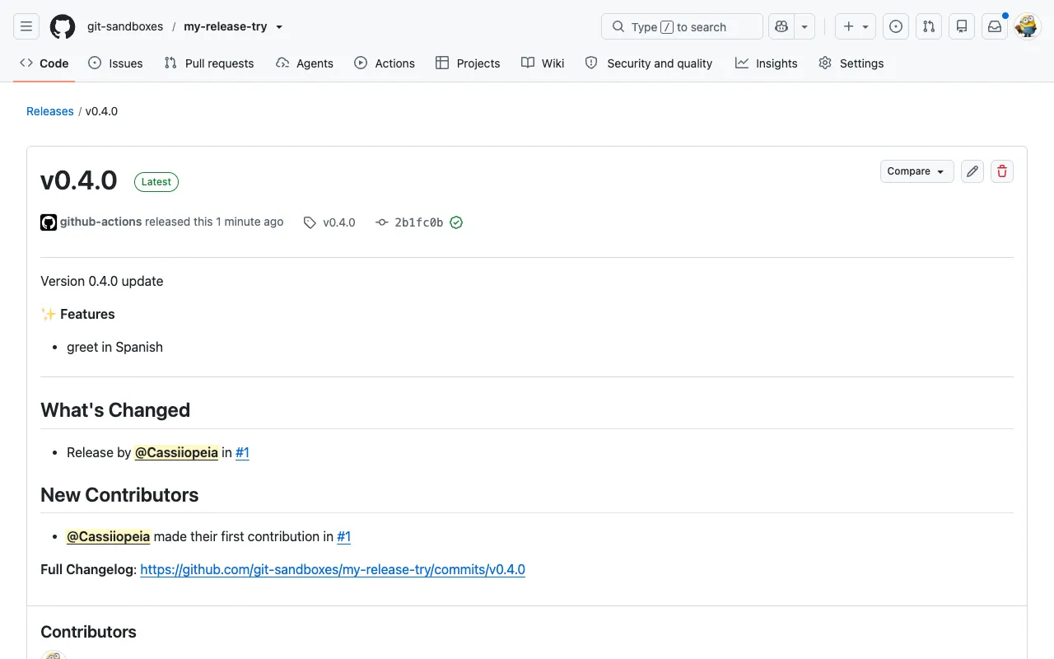Open the user avatar menu
The image size is (1054, 659).
click(x=1027, y=26)
